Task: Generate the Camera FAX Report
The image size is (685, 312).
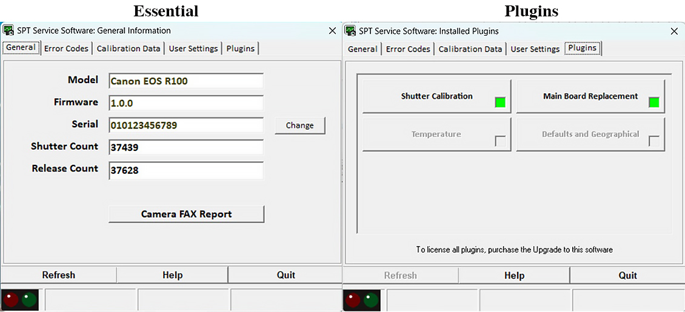Action: coord(187,214)
